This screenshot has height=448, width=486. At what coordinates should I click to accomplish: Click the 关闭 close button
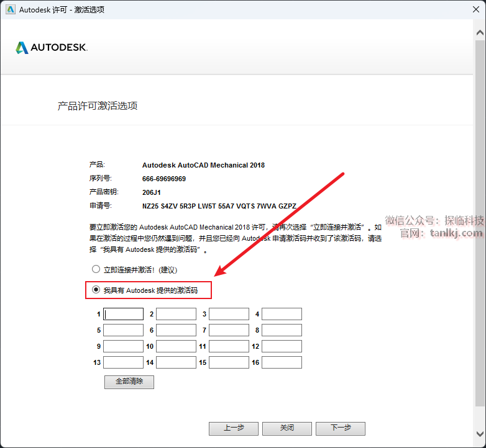(287, 428)
